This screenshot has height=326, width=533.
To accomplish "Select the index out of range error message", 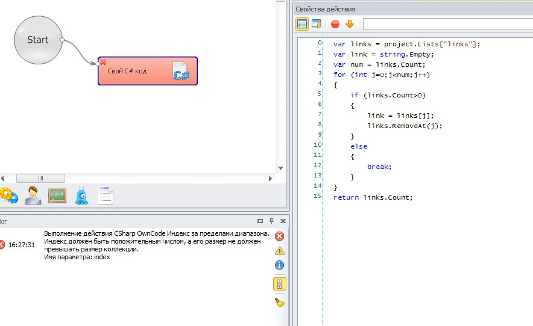I will click(157, 245).
